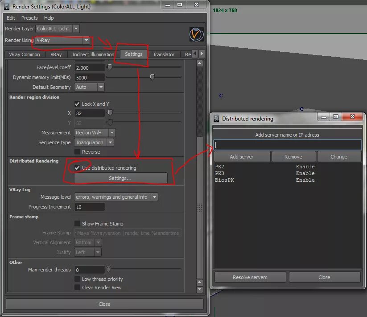The image size is (367, 317).
Task: Open the Render Using V-Ray dropdown
Action: 62,40
